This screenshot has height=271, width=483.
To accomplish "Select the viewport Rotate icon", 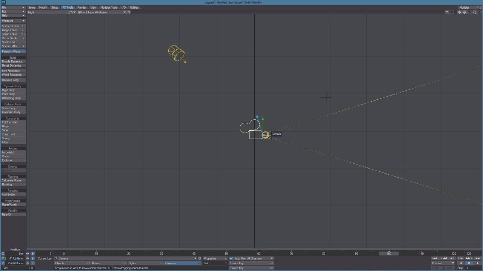I will (x=469, y=12).
